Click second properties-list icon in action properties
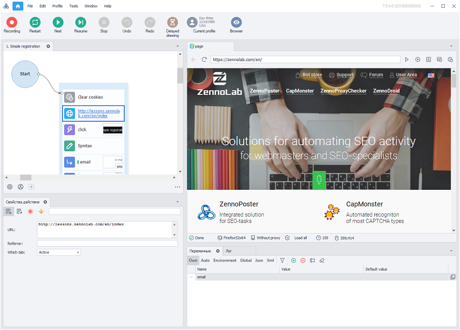 coord(19,211)
